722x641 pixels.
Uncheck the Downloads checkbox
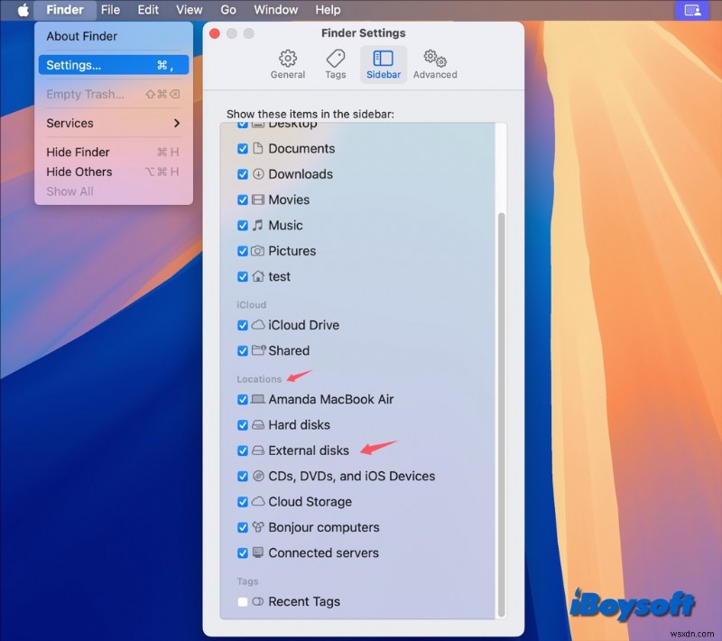(243, 174)
